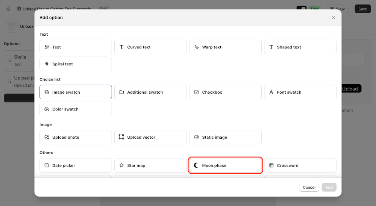Click the Save button in header

point(362,9)
